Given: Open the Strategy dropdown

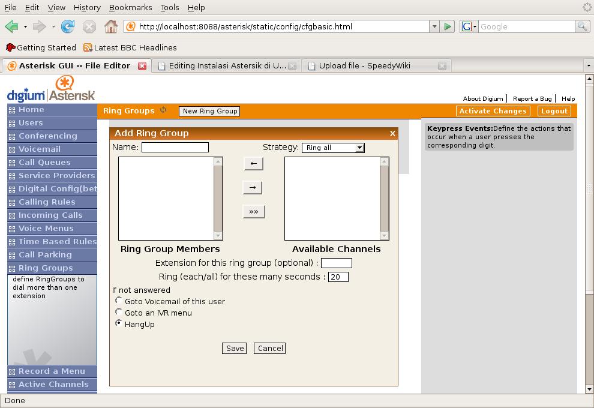Looking at the screenshot, I should tap(334, 148).
